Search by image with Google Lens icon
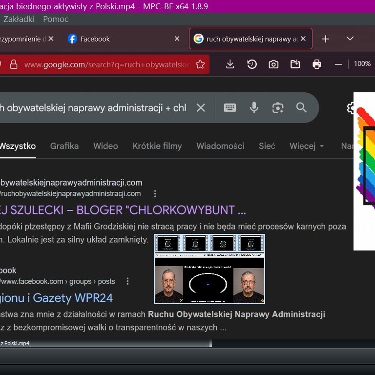 click(278, 108)
